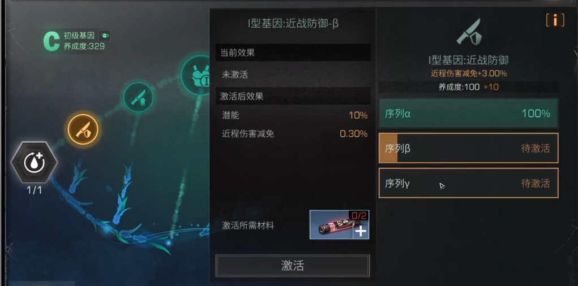
Task: Toggle the eye icon beside 初级基因
Action: click(x=105, y=36)
